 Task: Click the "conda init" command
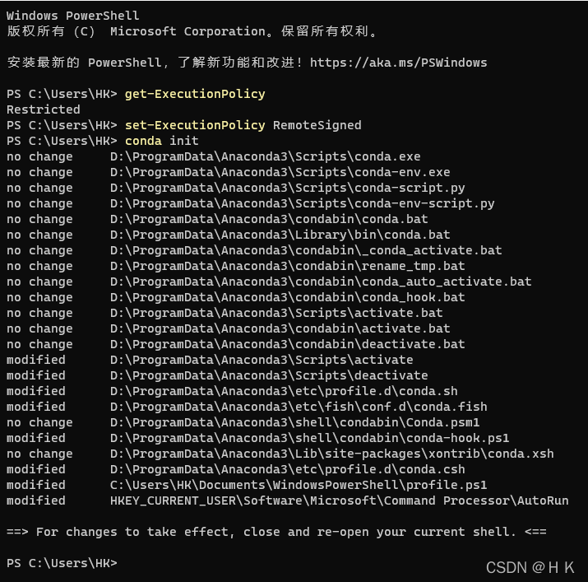click(x=161, y=141)
